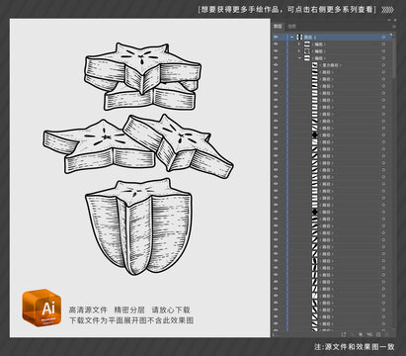The width and height of the screenshot is (406, 356).
Task: Click the Layers panel flyout menu icon
Action: 393,26
